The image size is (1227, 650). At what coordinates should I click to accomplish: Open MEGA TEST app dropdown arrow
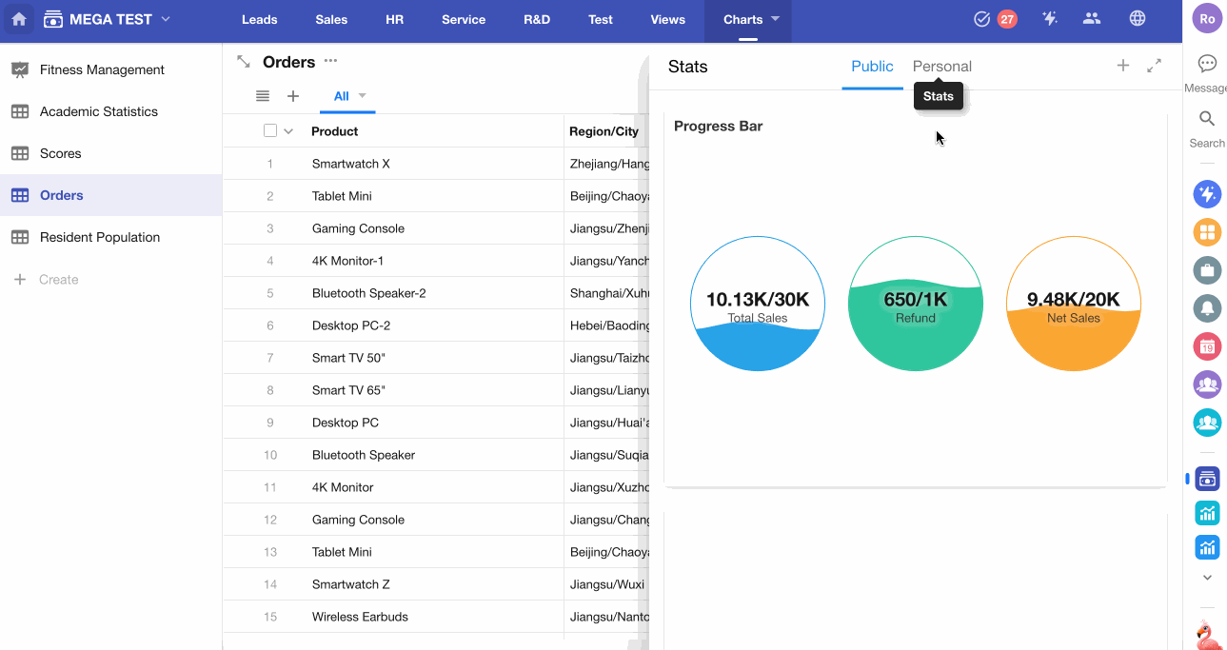tap(167, 19)
